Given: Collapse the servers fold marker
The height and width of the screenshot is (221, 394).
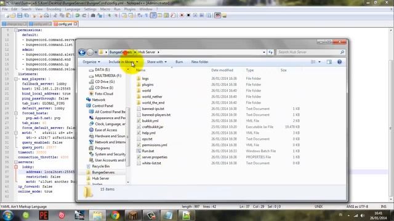Looking at the screenshot, I should point(16,162).
